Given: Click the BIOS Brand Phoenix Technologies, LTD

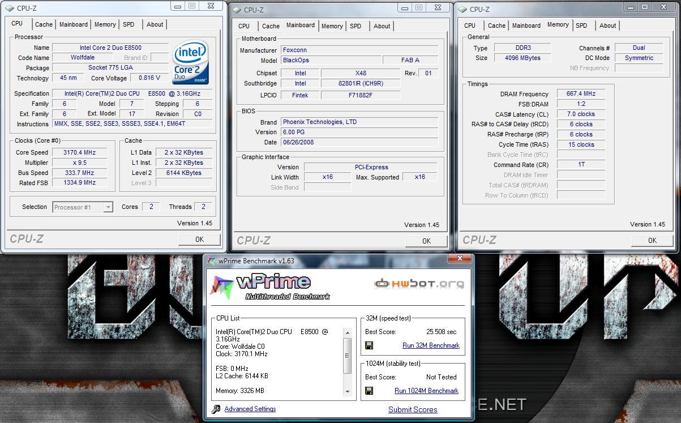Looking at the screenshot, I should coord(359,122).
